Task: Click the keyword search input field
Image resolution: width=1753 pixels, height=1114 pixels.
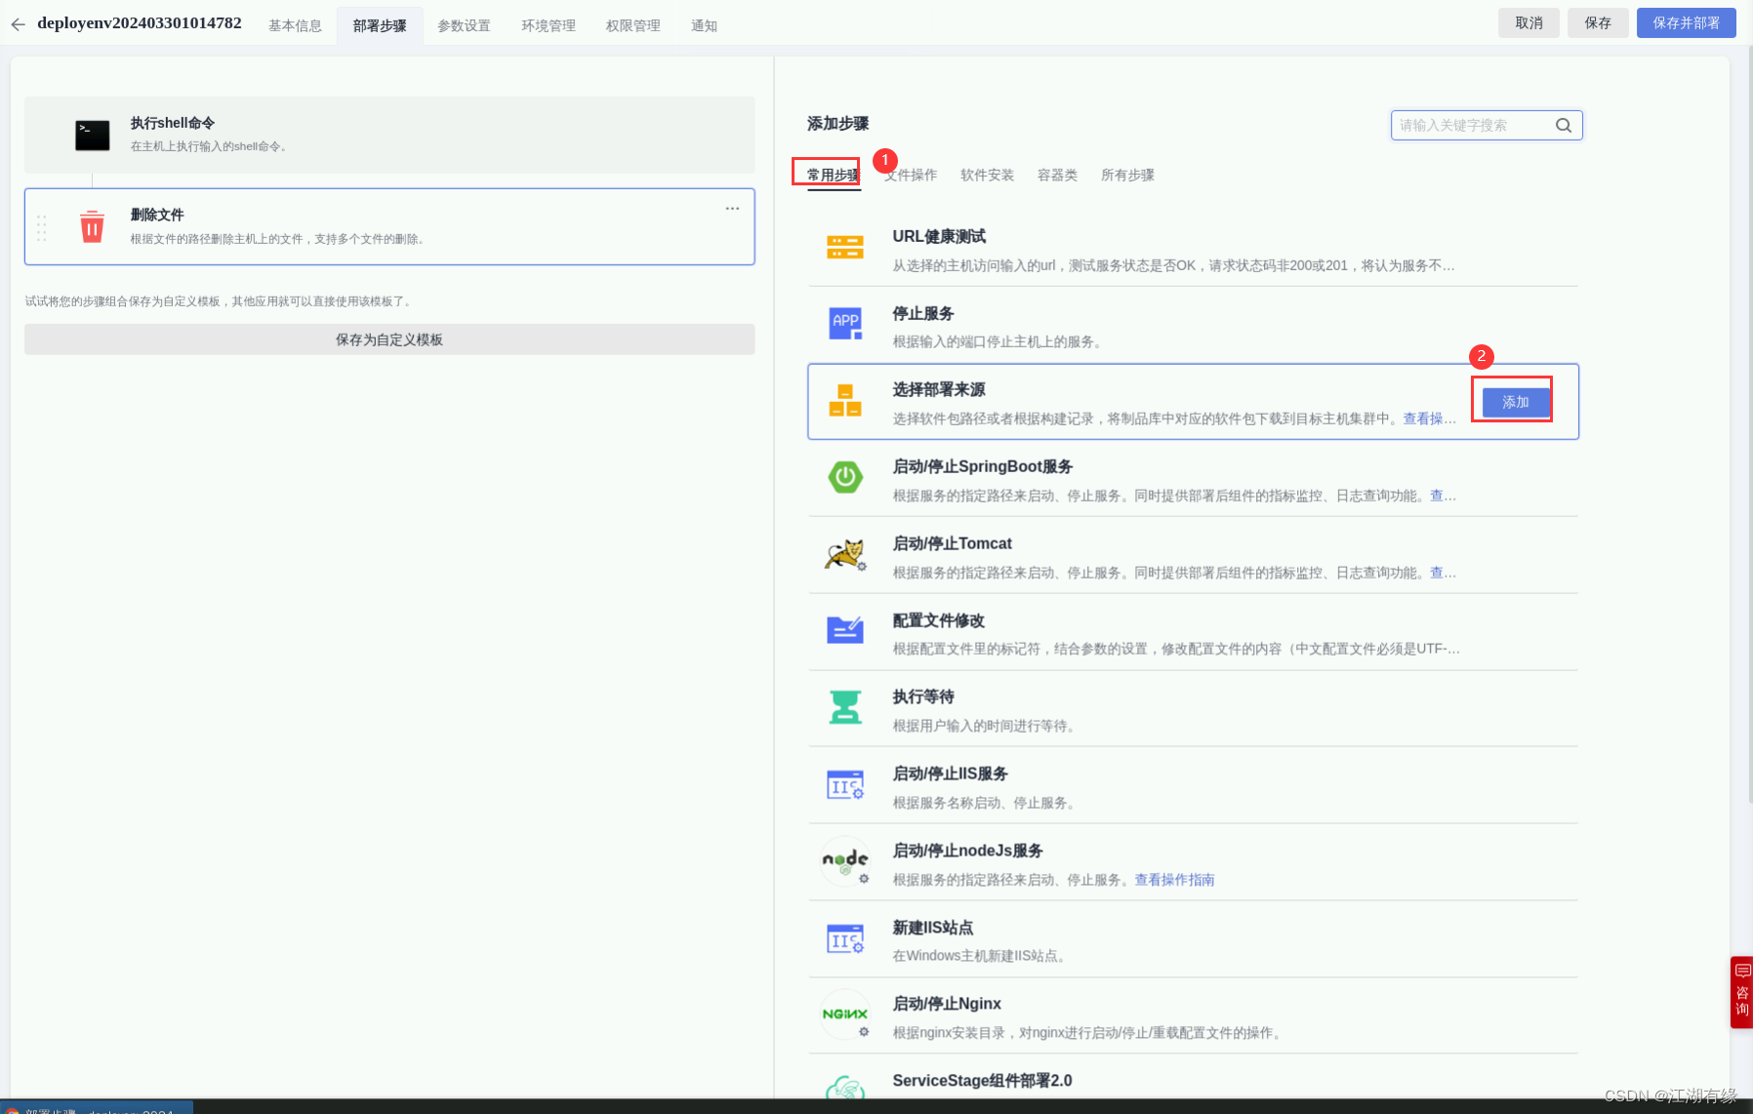Action: coord(1474,125)
